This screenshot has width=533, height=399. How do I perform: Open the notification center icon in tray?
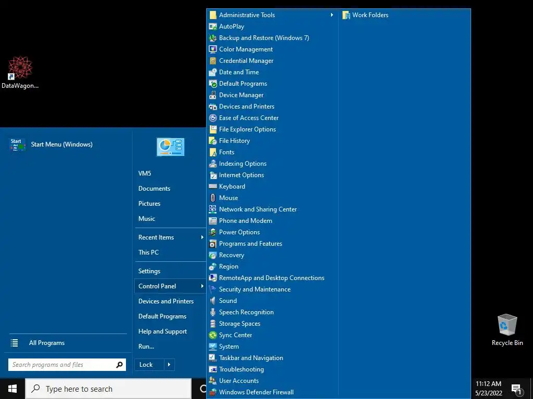coord(516,389)
